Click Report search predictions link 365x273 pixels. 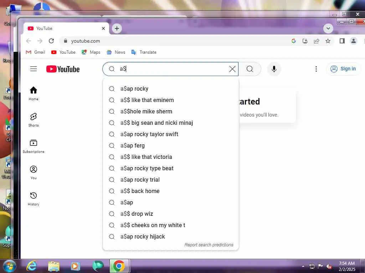(x=209, y=245)
